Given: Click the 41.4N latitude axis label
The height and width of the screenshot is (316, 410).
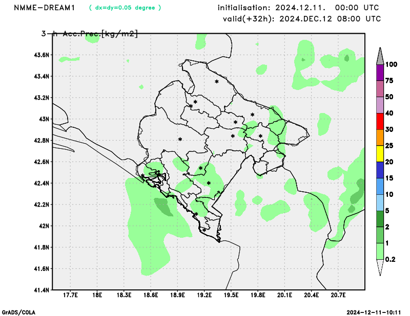Looking at the screenshot, I should coord(42,290).
